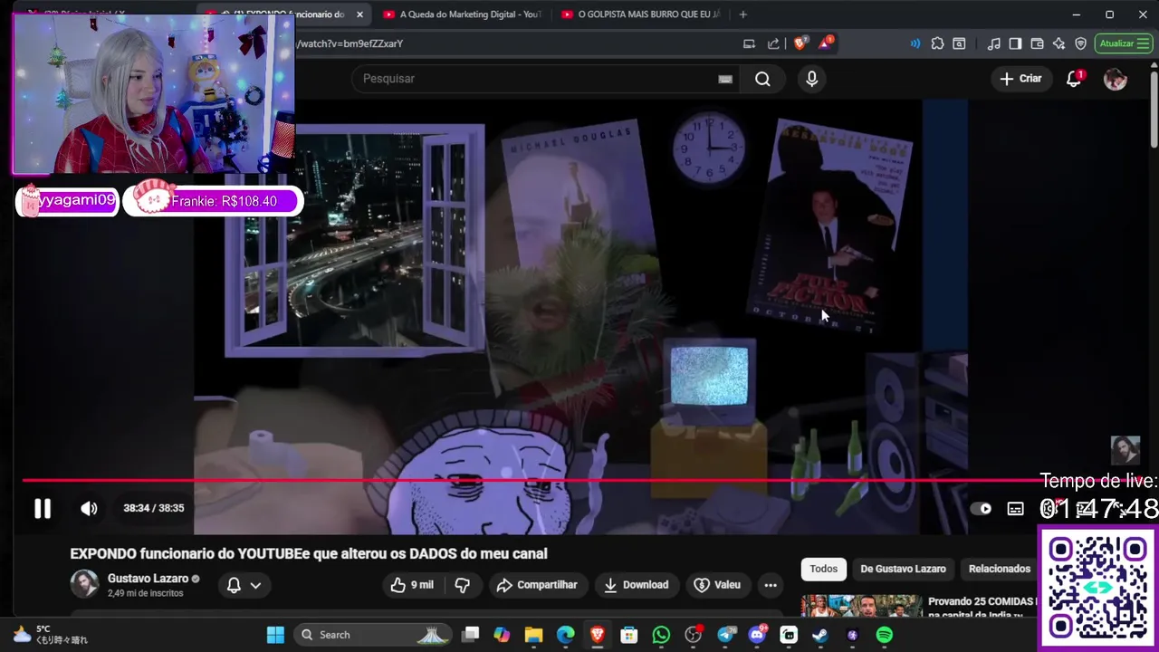This screenshot has height=652, width=1159.
Task: Open Copilot from the taskbar
Action: pos(502,635)
